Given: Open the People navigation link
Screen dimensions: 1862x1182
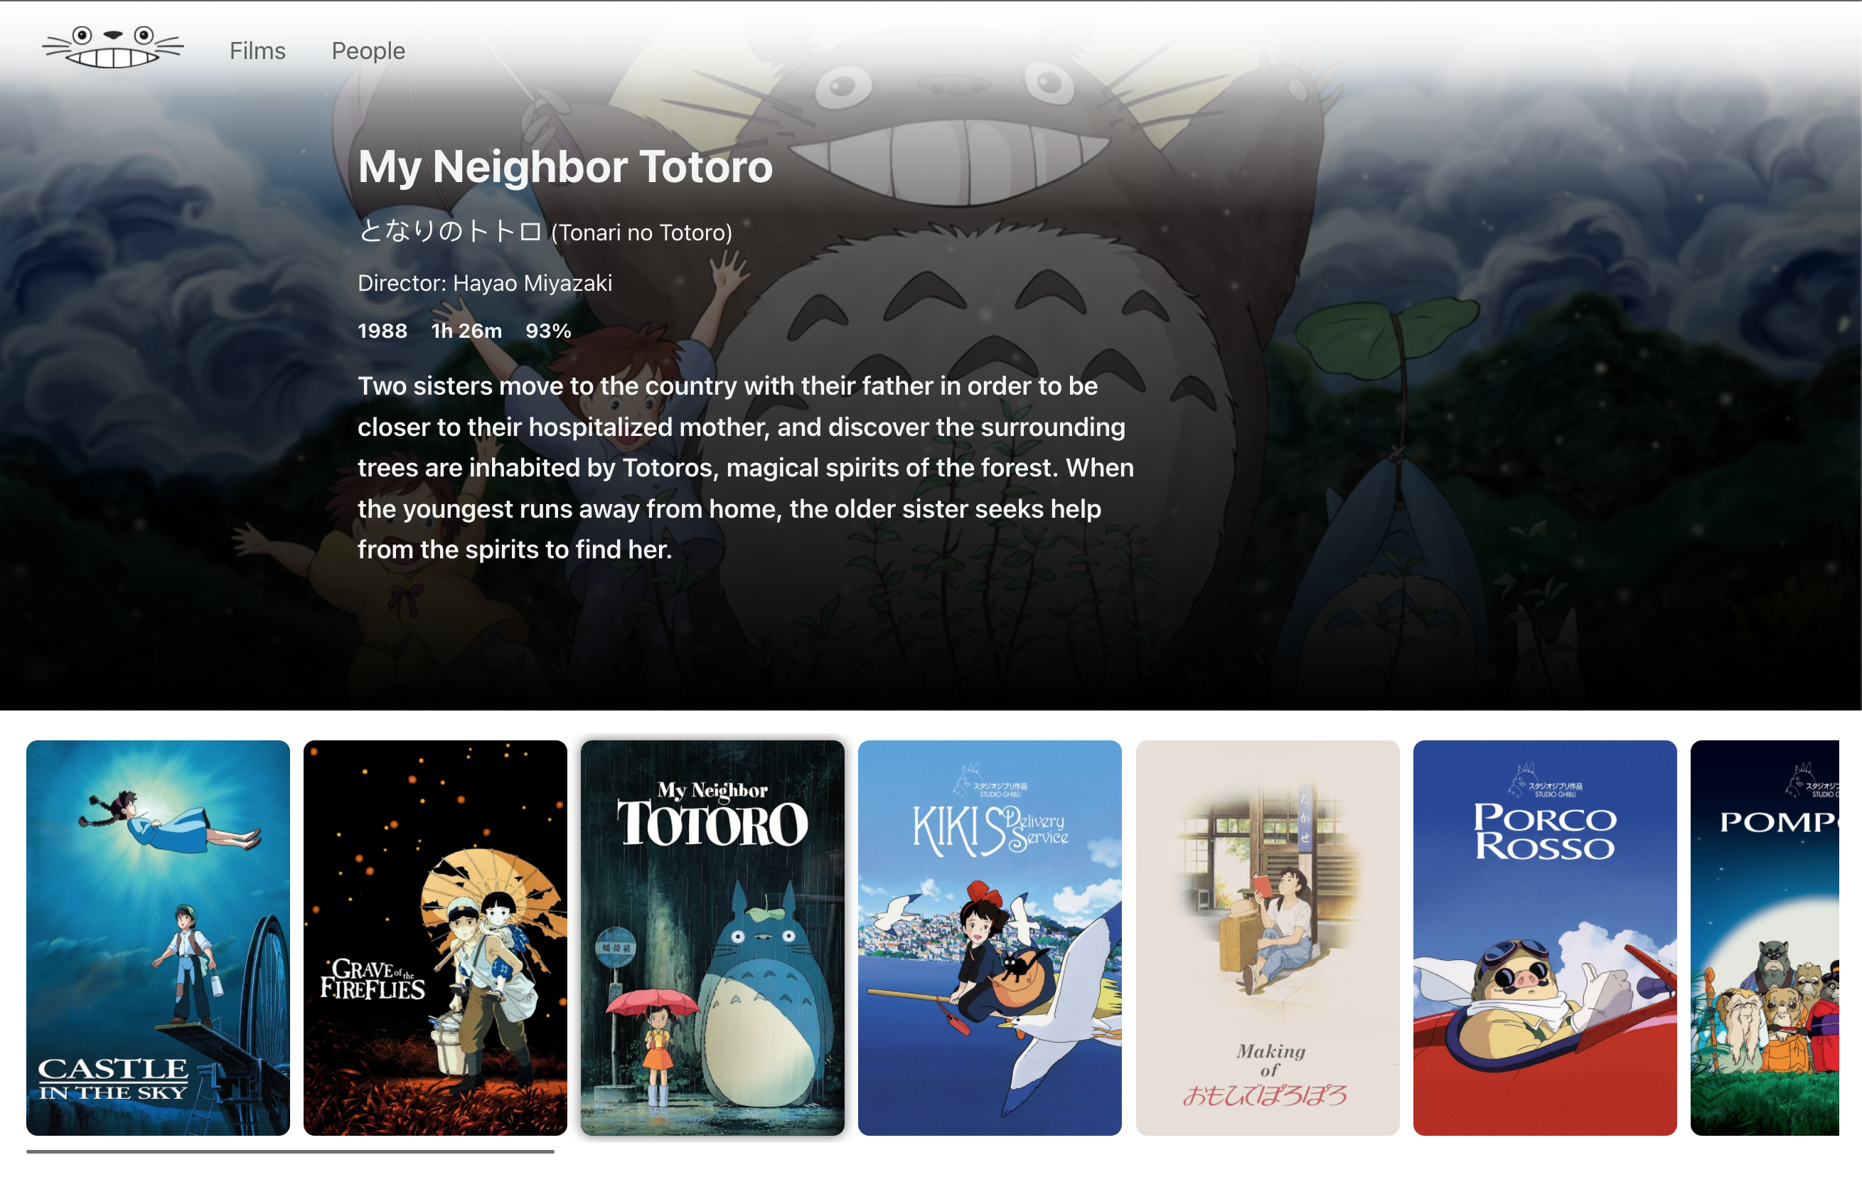Looking at the screenshot, I should click(368, 51).
